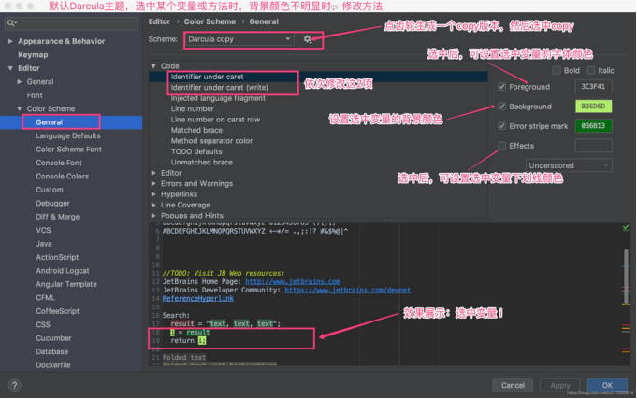
Task: Open the Underscored effect type dropdown
Action: pyautogui.click(x=569, y=165)
